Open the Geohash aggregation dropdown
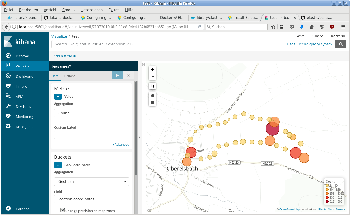 pyautogui.click(x=91, y=182)
